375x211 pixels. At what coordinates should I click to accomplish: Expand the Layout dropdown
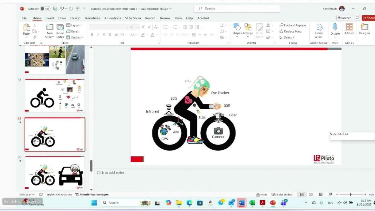pyautogui.click(x=74, y=25)
